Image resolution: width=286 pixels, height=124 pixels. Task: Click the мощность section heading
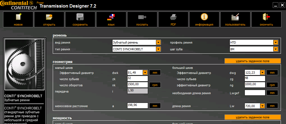pos(62,118)
